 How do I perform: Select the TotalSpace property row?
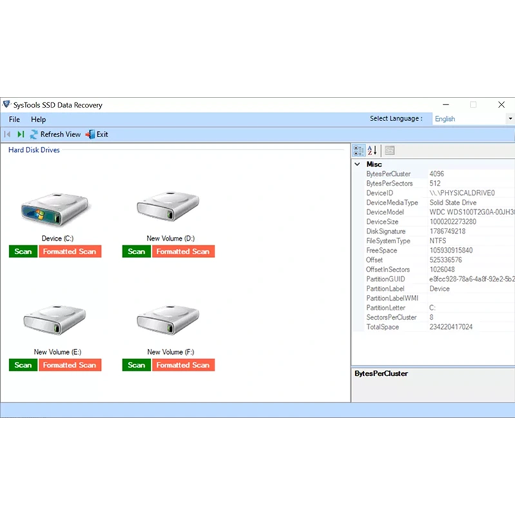[439, 326]
